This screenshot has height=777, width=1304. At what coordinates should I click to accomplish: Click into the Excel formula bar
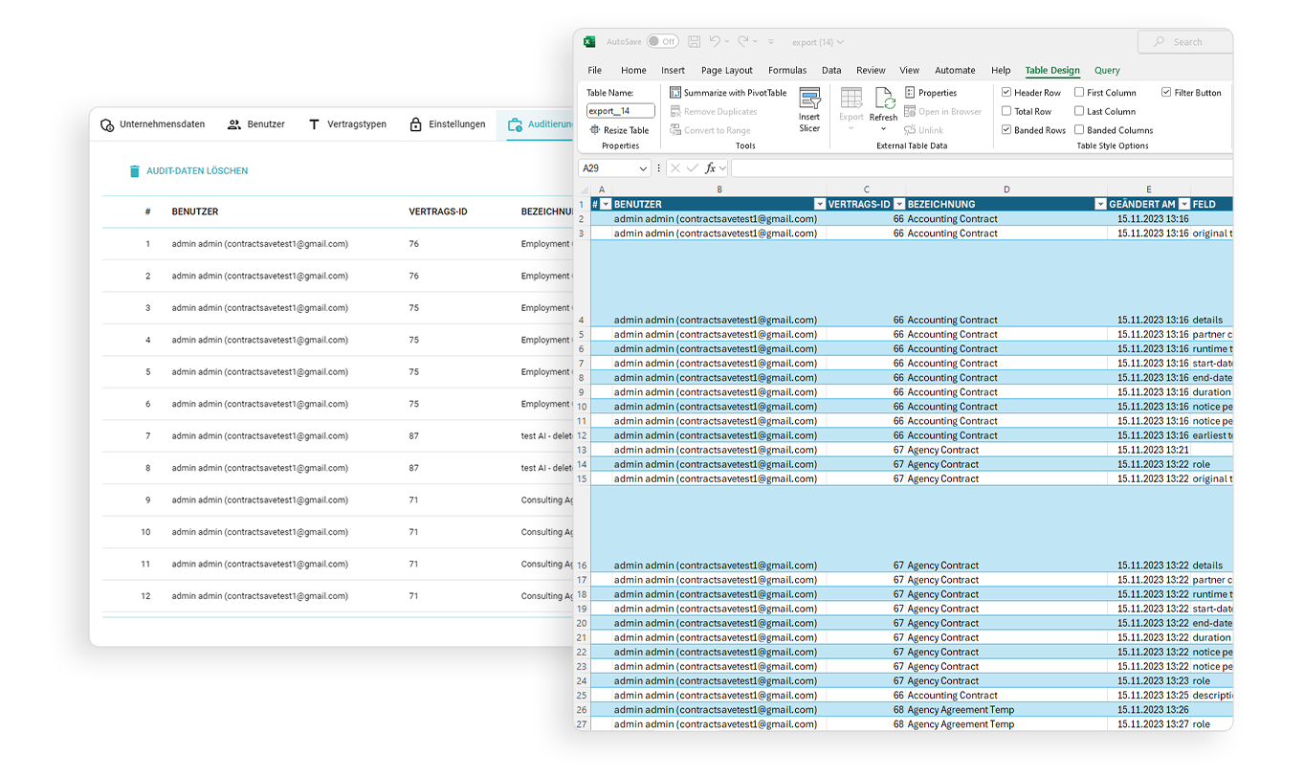click(982, 168)
